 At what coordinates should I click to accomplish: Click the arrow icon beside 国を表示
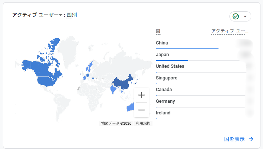(x=251, y=139)
